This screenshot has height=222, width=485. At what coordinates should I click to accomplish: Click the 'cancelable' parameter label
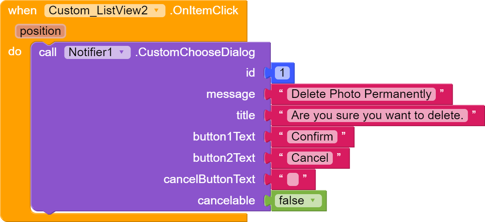226,201
